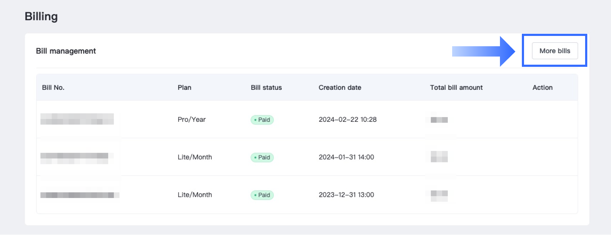The image size is (611, 235).
Task: Open the blurred bill number dated 2023-12-31
Action: coord(80,195)
